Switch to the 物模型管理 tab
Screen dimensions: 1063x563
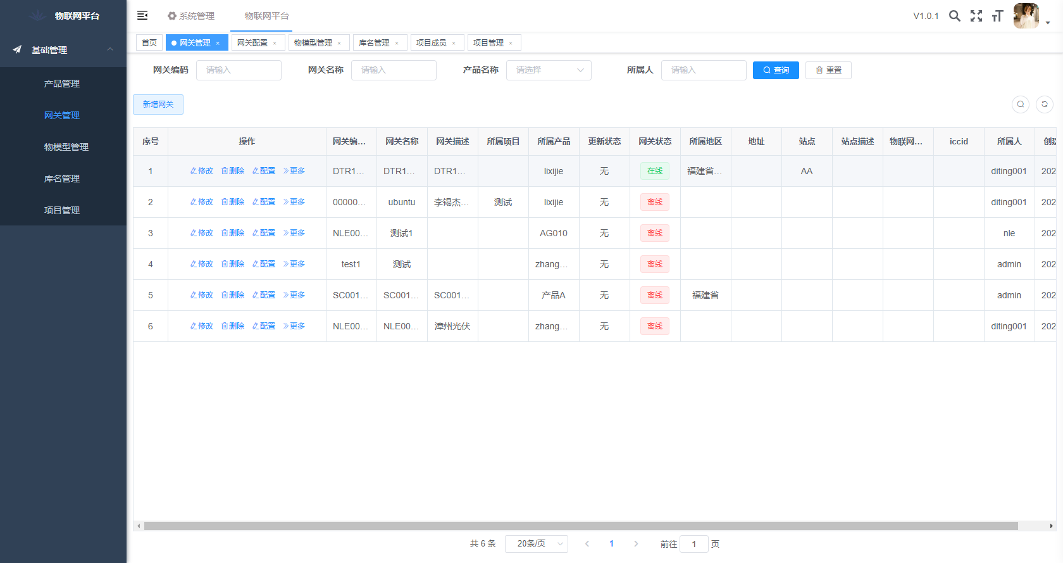tap(313, 43)
